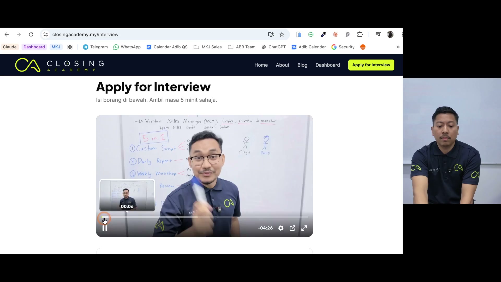Screen dimensions: 501x282
Task: Open the ABB Team bookmark folder
Action: 242,47
